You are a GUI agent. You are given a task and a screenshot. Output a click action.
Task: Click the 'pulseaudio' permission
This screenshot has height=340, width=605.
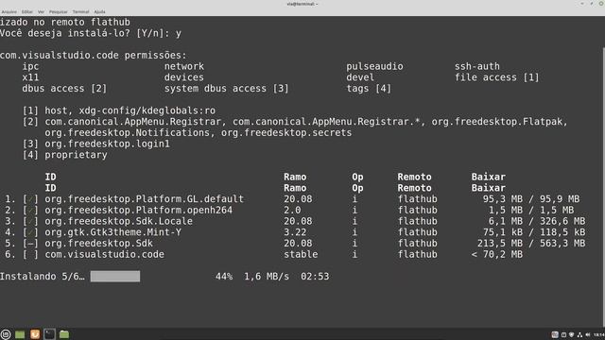[x=374, y=66]
